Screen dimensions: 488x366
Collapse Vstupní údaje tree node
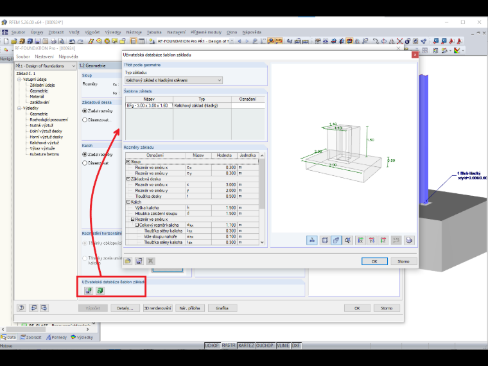[x=19, y=80]
